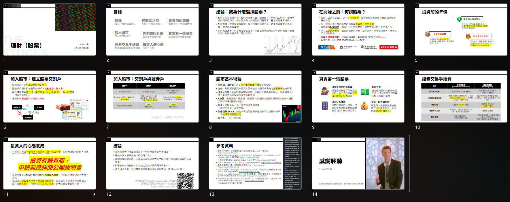This screenshot has height=202, width=510.
Task: Click the stock ticker board image on slide 1
Action: coord(75,18)
